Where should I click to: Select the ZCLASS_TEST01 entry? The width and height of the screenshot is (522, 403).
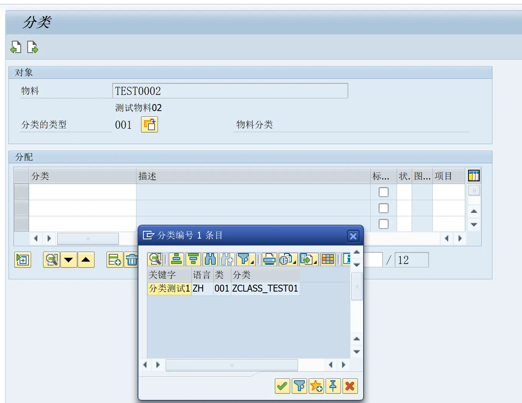[x=265, y=289]
